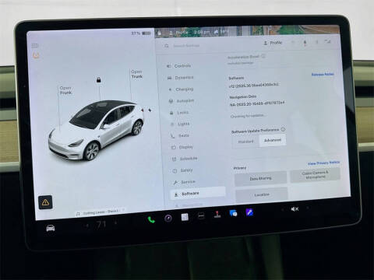This screenshot has width=374, height=280.
Task: Lower volume using left chevron by speaker
Action: click(283, 210)
